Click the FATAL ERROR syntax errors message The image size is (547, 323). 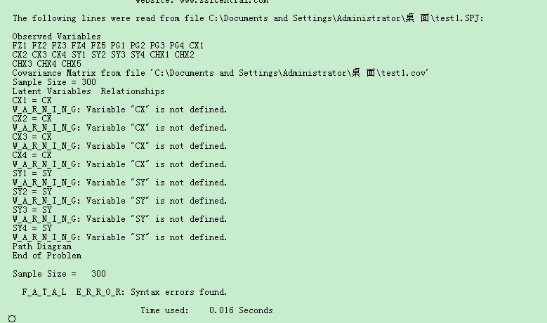point(124,292)
